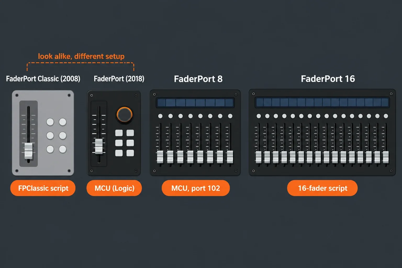Click the fader cap on FaderPort (2018)

click(99, 146)
